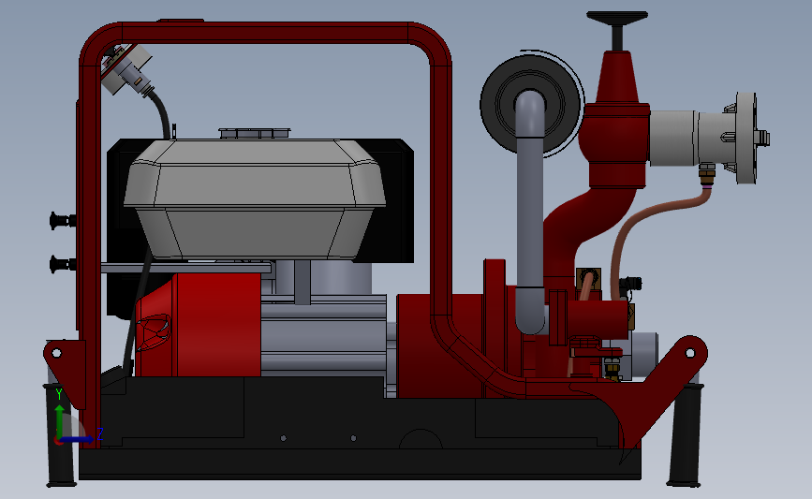Select the upper black knob on the left frame
This screenshot has width=812, height=499.
pos(62,221)
